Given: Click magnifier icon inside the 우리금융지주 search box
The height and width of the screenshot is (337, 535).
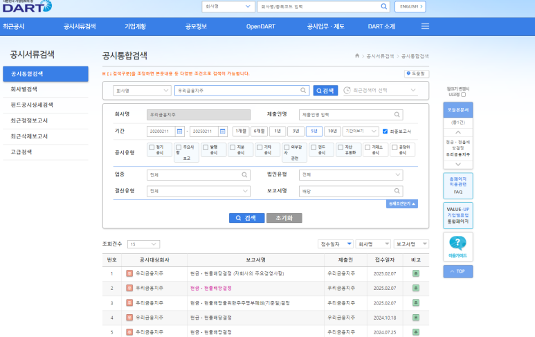Looking at the screenshot, I should (x=303, y=91).
